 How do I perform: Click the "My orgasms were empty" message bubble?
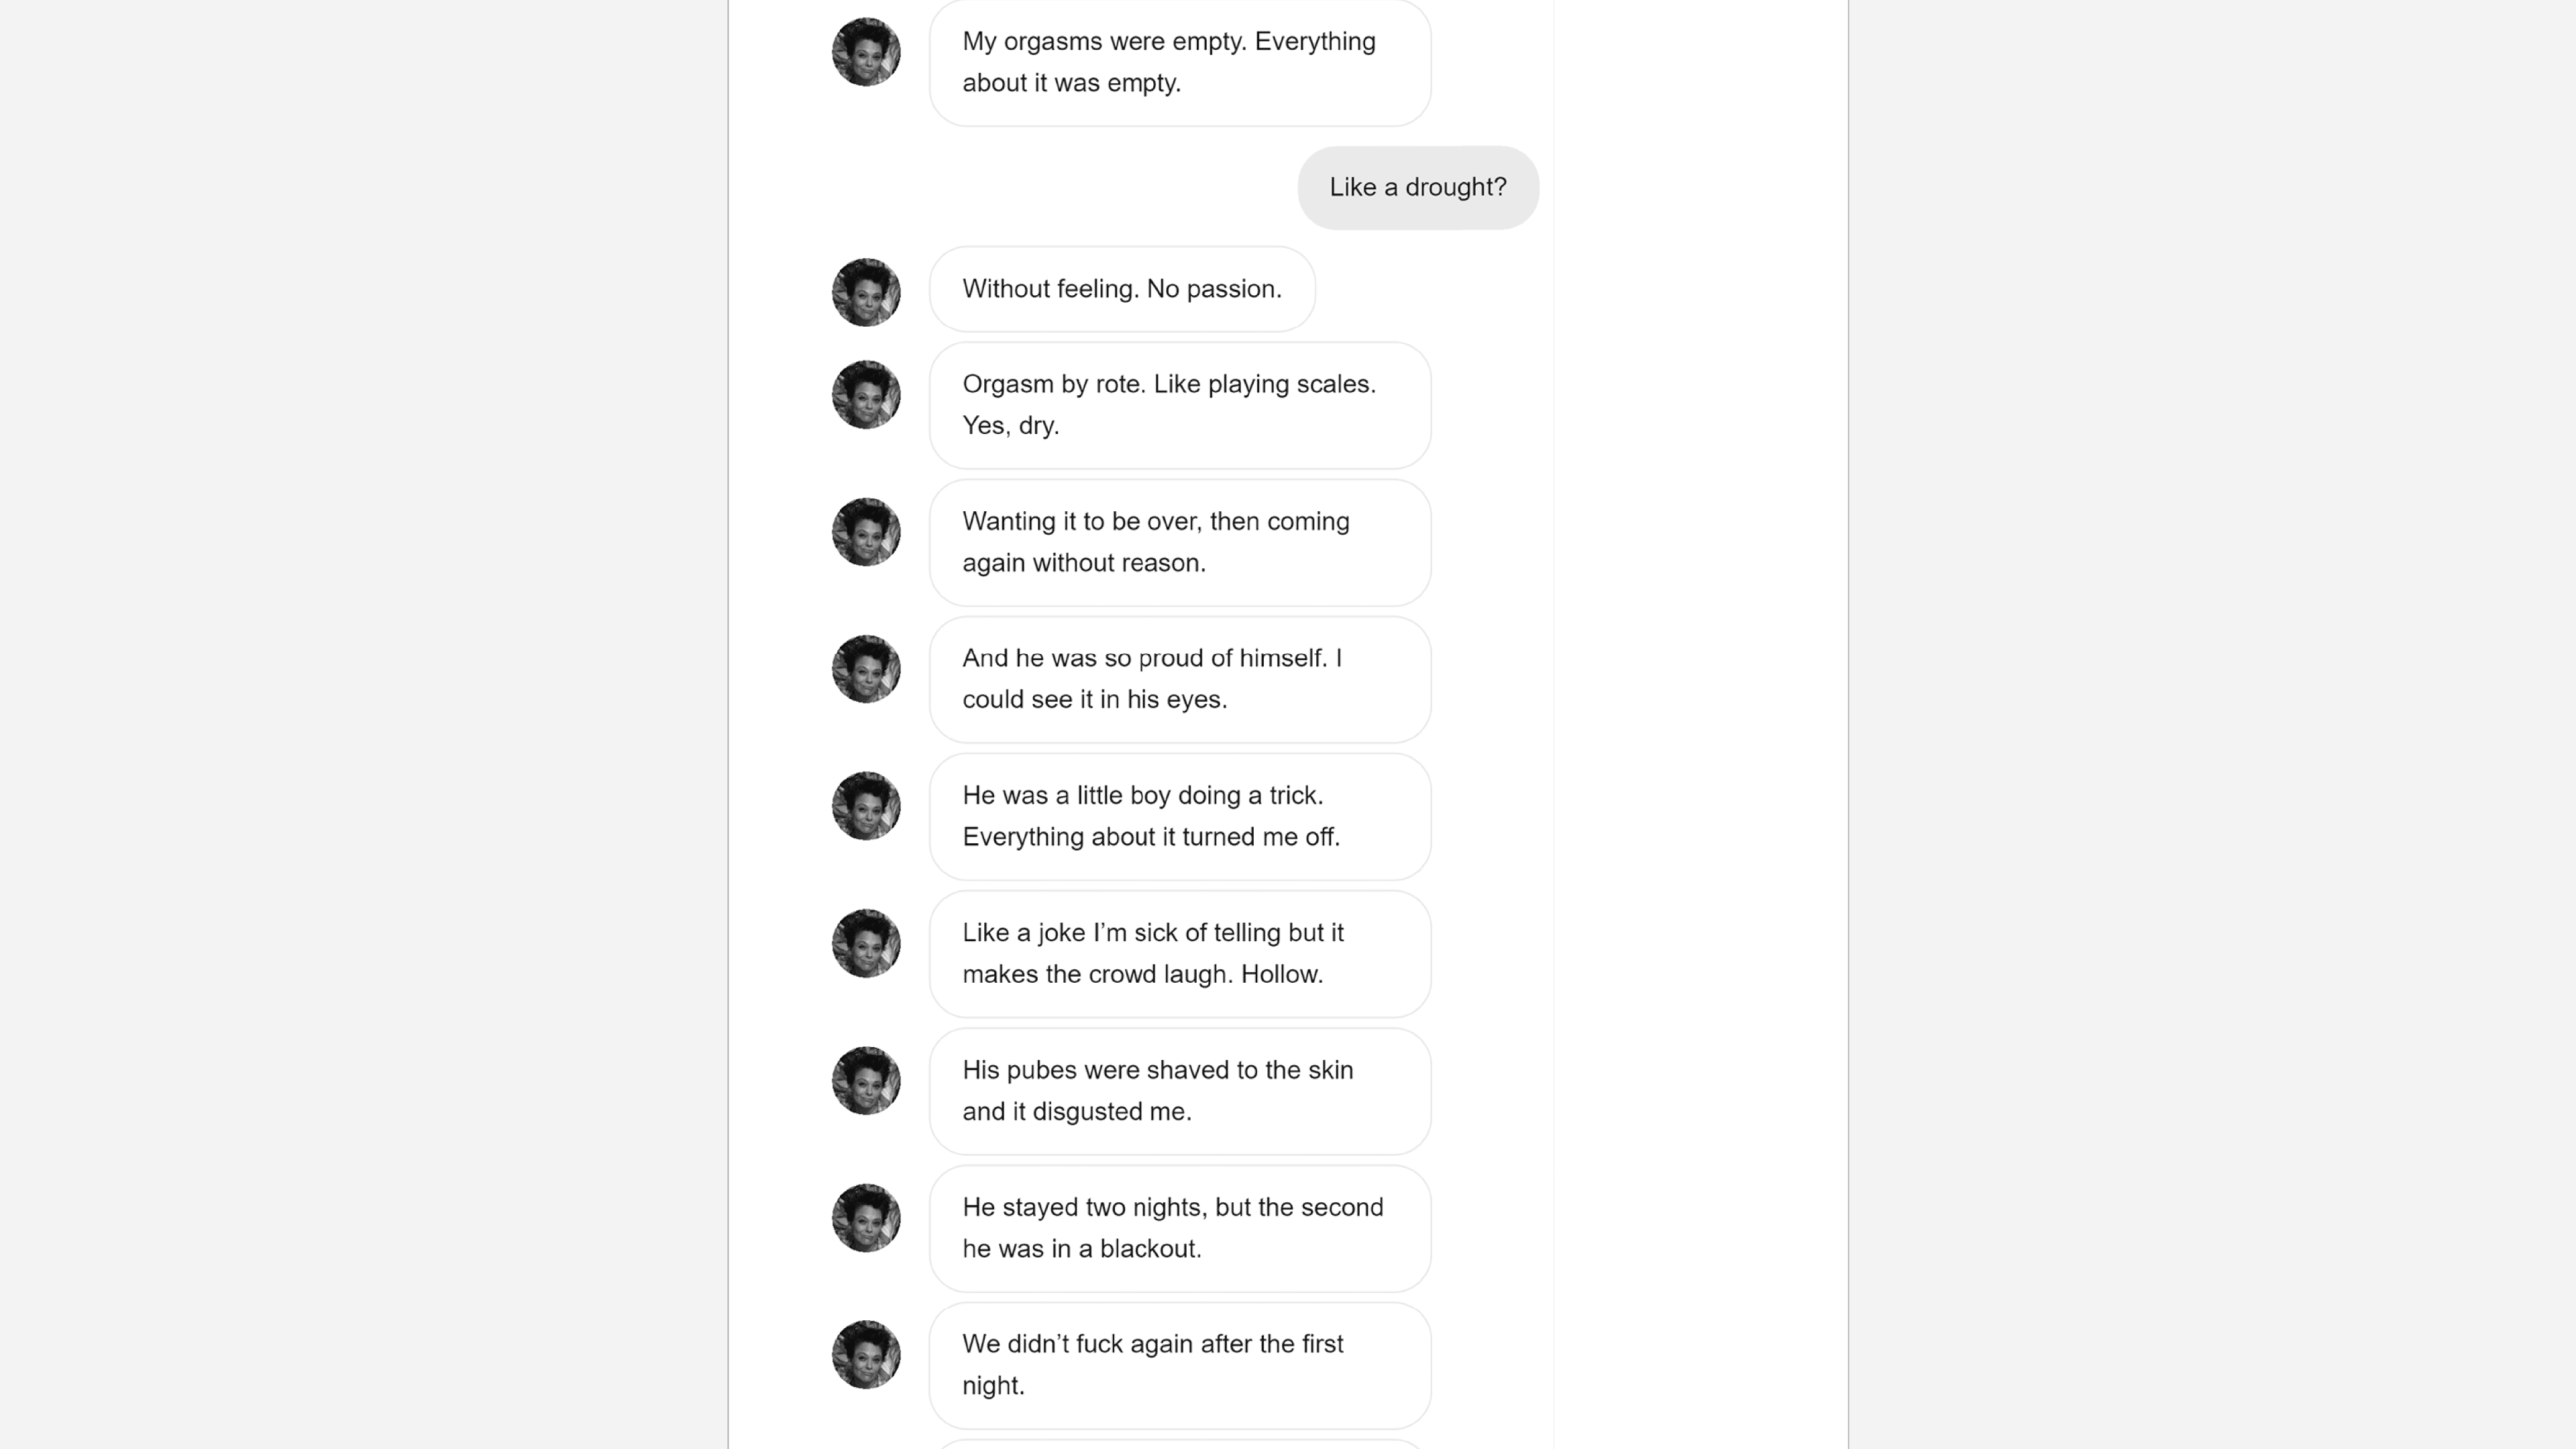point(1179,62)
